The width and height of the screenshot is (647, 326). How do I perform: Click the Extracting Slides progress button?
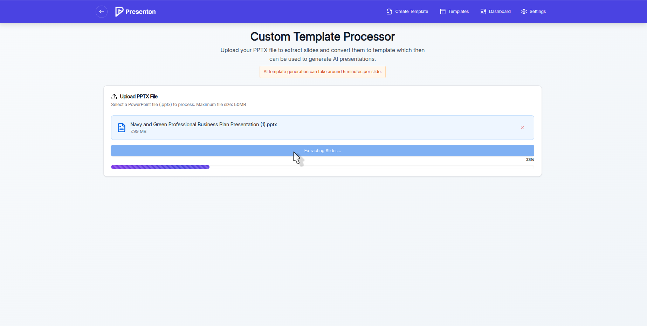(x=322, y=150)
